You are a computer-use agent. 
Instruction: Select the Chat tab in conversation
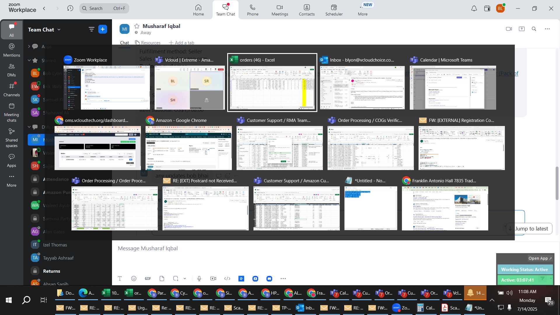click(x=125, y=43)
